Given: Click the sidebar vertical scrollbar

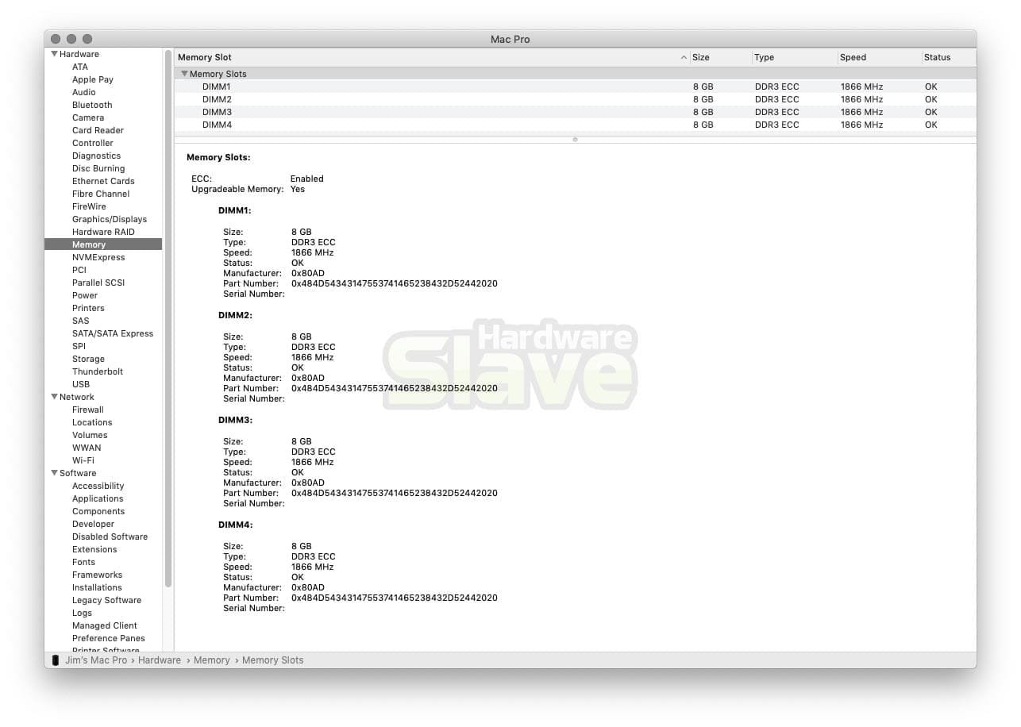Looking at the screenshot, I should pos(168,317).
